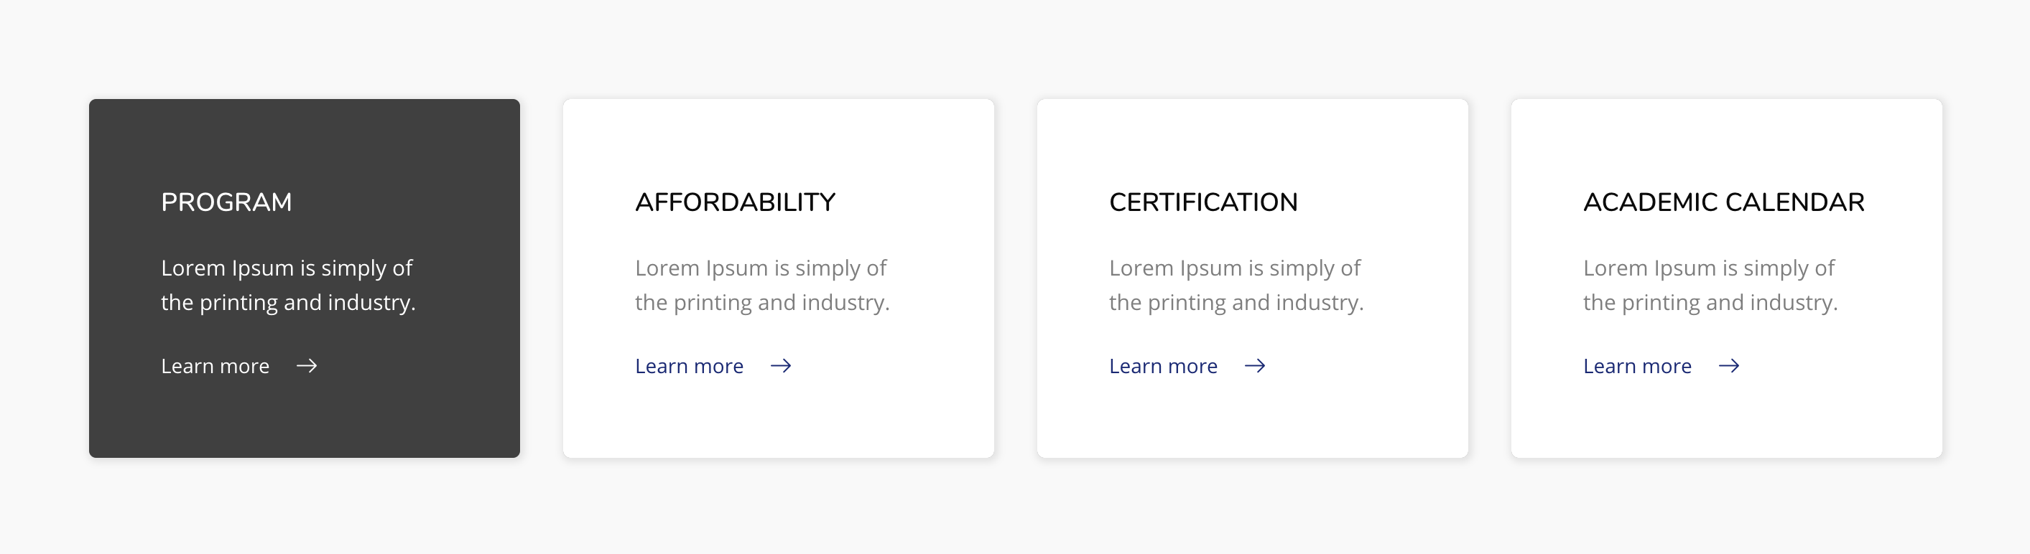The height and width of the screenshot is (554, 2030).
Task: Click the description text in the Affordability card
Action: (763, 285)
